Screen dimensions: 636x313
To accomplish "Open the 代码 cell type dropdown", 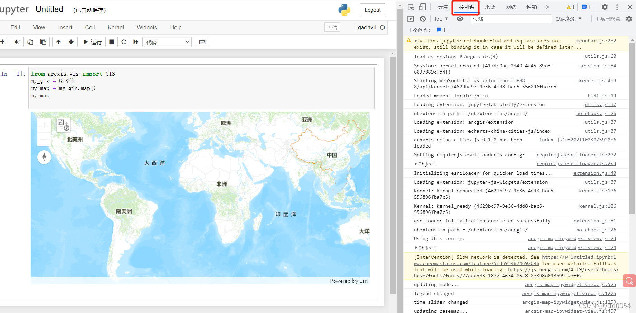I will coord(168,42).
